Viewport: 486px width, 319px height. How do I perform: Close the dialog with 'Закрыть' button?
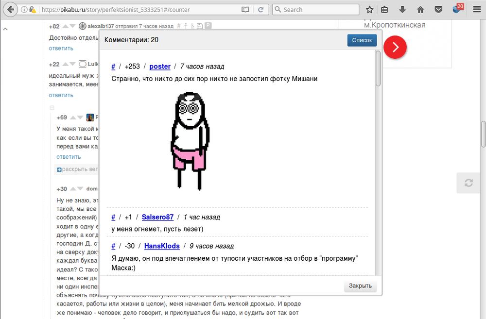point(360,286)
